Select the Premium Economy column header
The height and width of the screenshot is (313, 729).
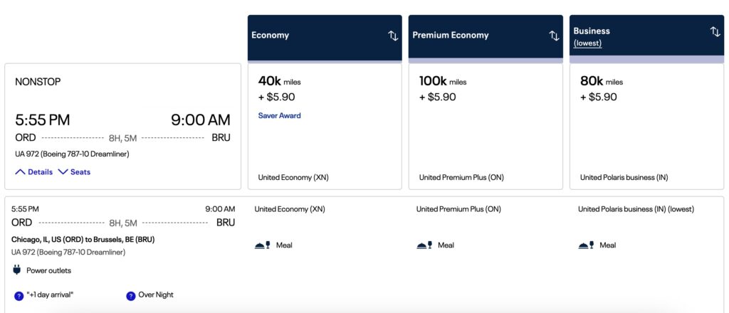tap(486, 38)
